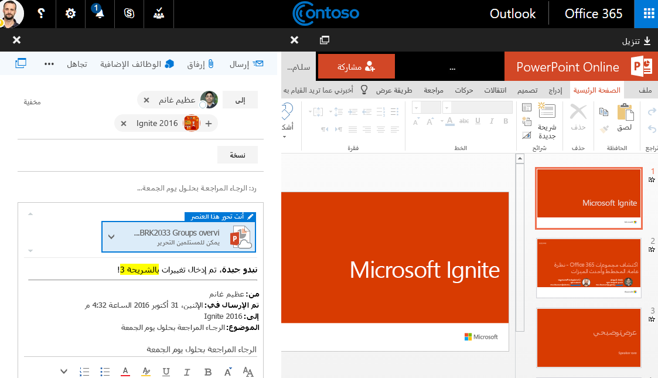Pop out the PowerPoint preview window
The height and width of the screenshot is (378, 658).
pyautogui.click(x=325, y=40)
